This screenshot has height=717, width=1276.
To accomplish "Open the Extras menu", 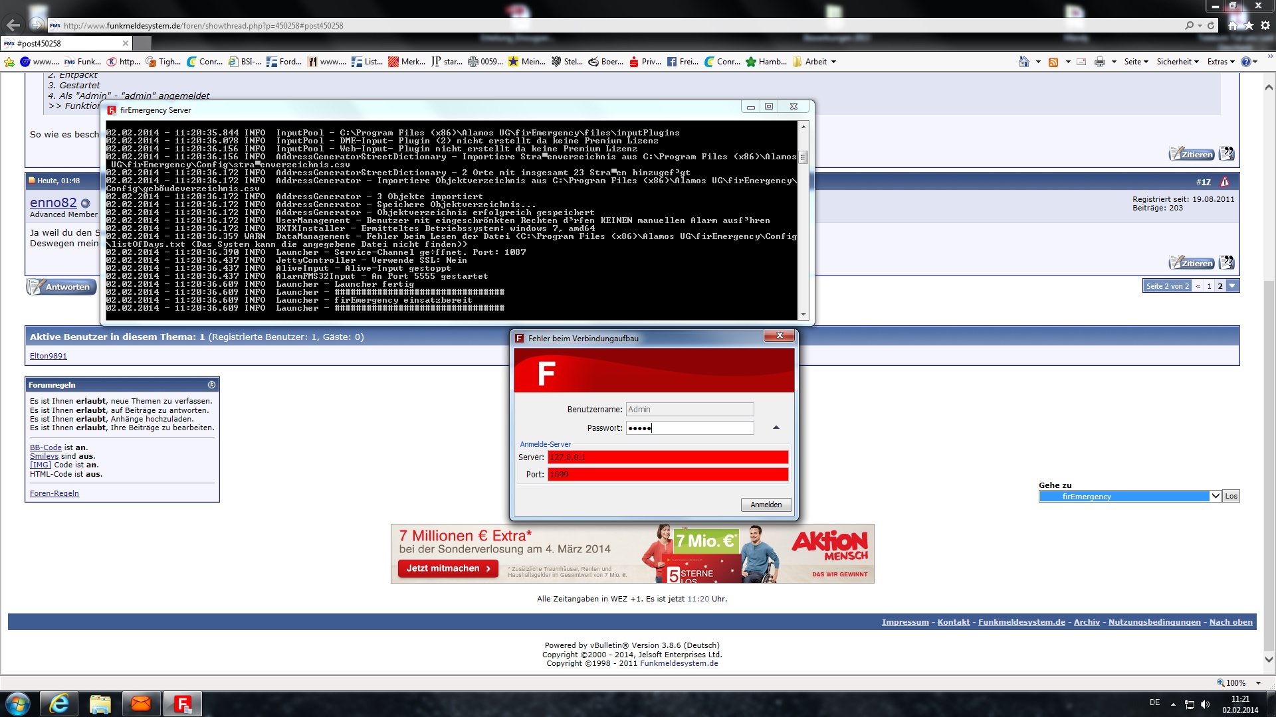I will (x=1220, y=62).
